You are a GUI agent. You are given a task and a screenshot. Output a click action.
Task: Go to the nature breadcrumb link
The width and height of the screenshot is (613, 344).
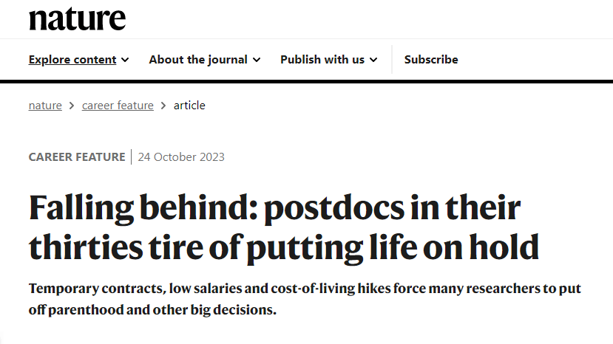(45, 106)
